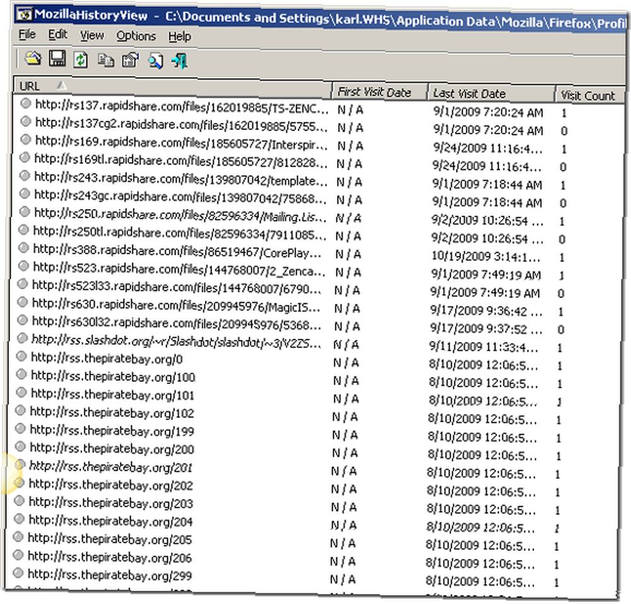
Task: Open the View menu
Action: pyautogui.click(x=91, y=36)
